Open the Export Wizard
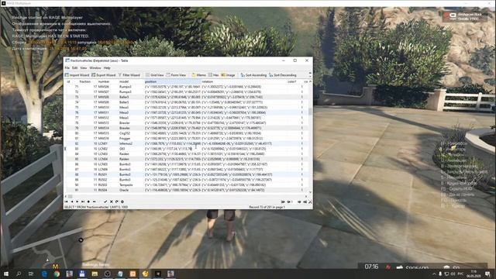The height and width of the screenshot is (279, 496). [104, 75]
